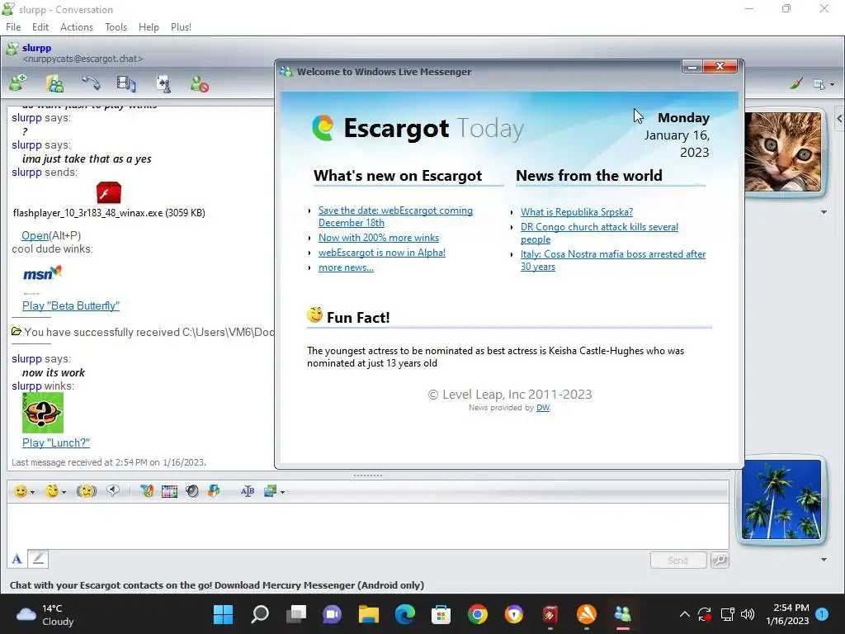Image resolution: width=845 pixels, height=634 pixels.
Task: Close the Welcome to Windows Live Messenger window
Action: (720, 66)
